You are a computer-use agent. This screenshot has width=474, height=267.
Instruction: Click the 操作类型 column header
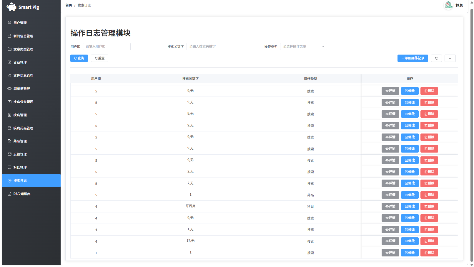pos(310,79)
